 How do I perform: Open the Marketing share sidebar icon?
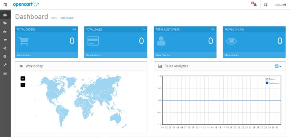[x=5, y=48]
